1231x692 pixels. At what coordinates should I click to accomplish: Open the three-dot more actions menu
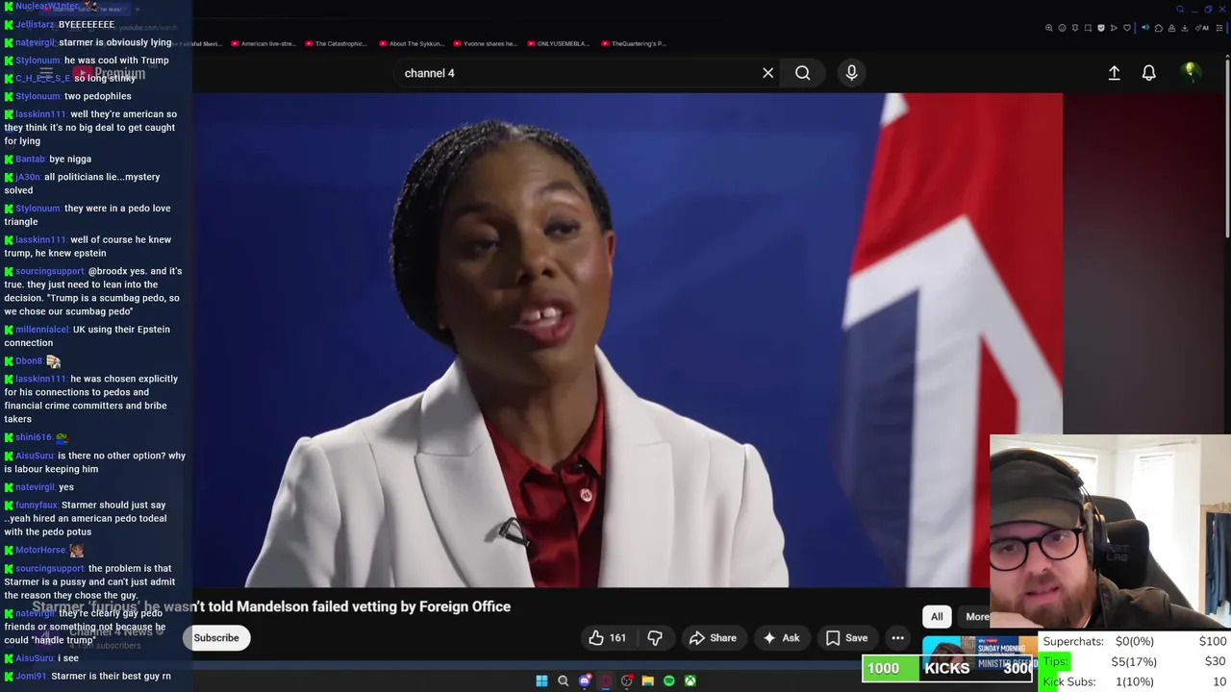897,638
